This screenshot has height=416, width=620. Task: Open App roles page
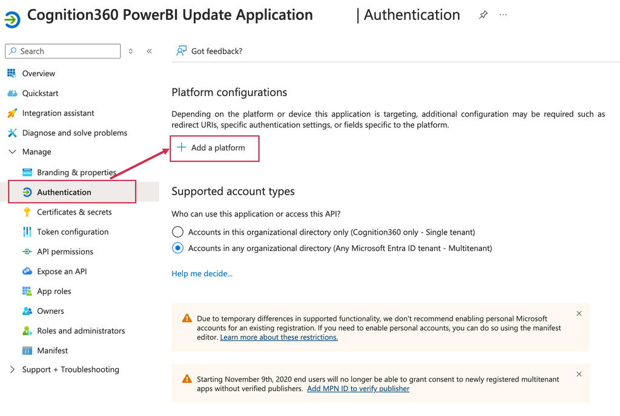tap(54, 291)
